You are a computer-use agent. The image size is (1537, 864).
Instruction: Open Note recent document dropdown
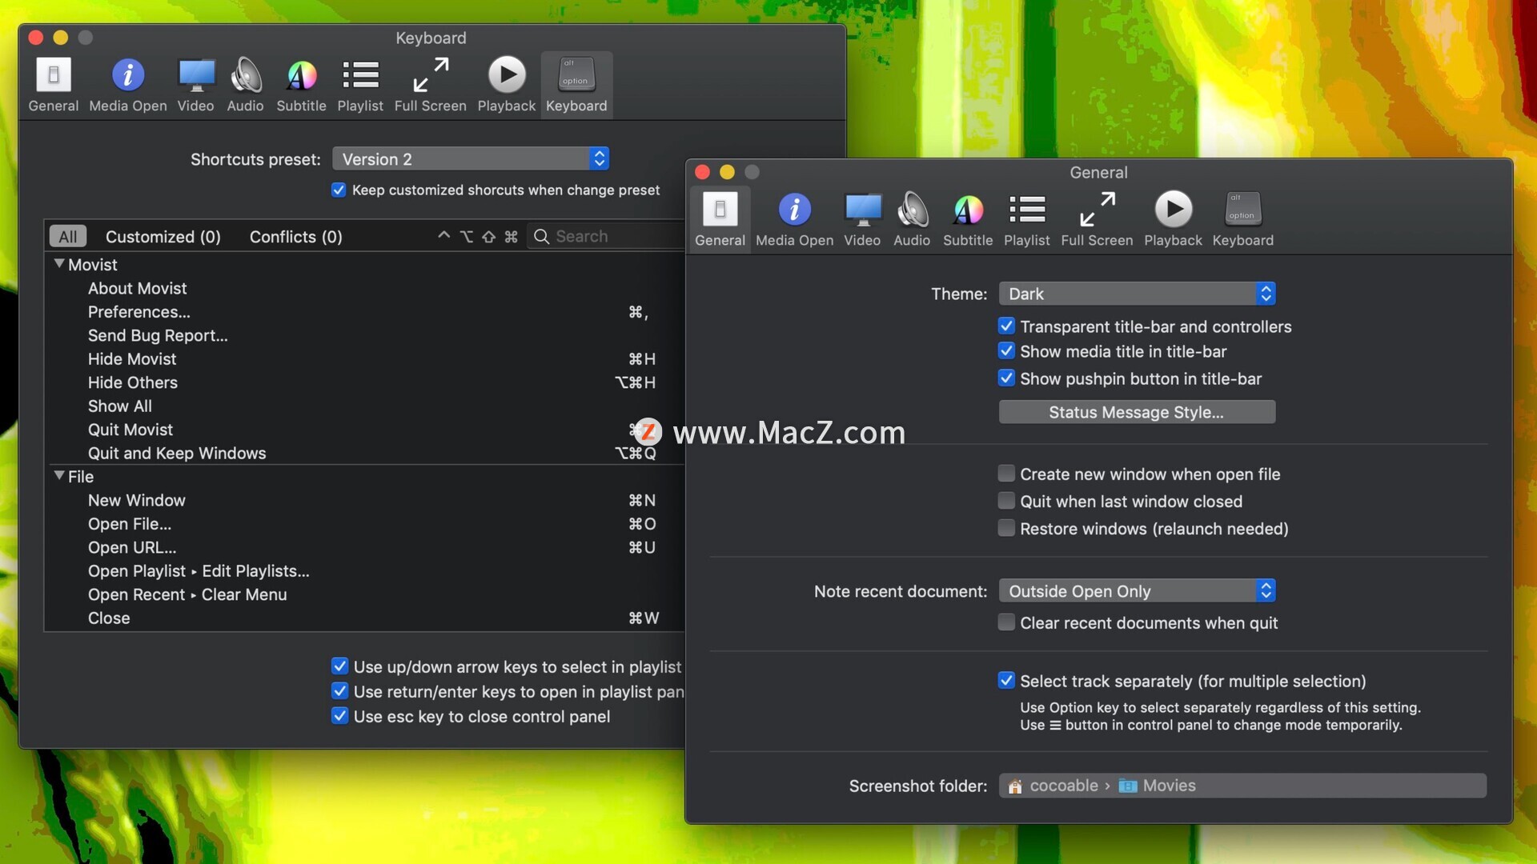pos(1137,591)
